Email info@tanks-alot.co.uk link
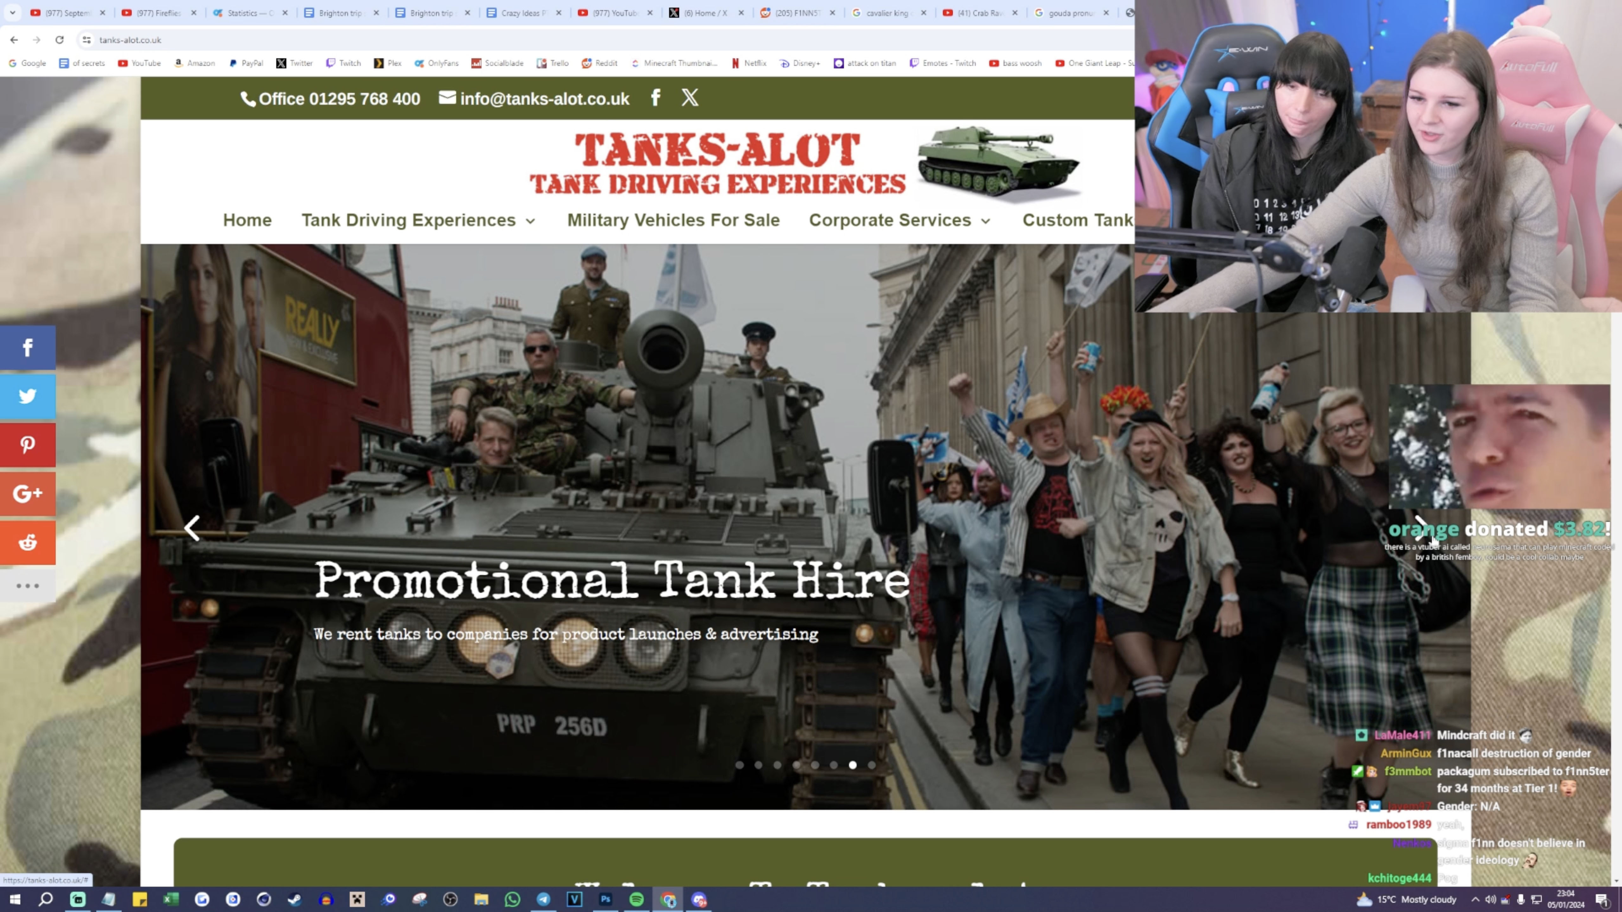 click(534, 98)
